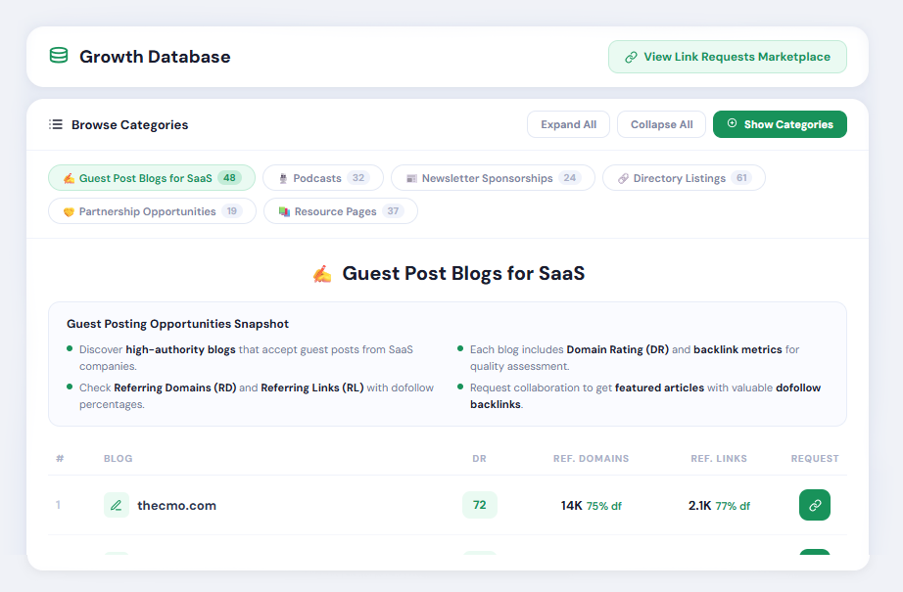
Task: Click the 75% df label
Action: pos(604,506)
